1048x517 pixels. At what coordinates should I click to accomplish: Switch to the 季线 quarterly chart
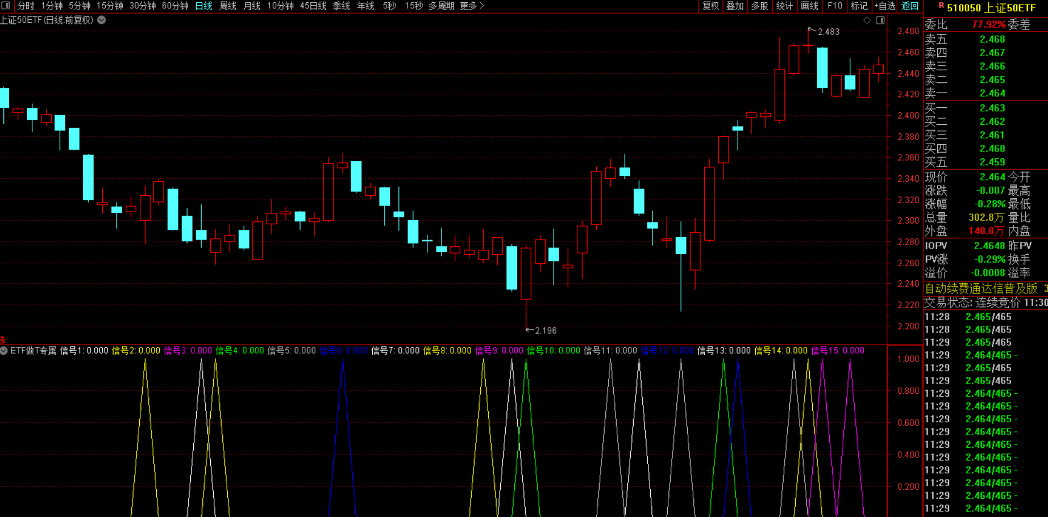[x=341, y=6]
